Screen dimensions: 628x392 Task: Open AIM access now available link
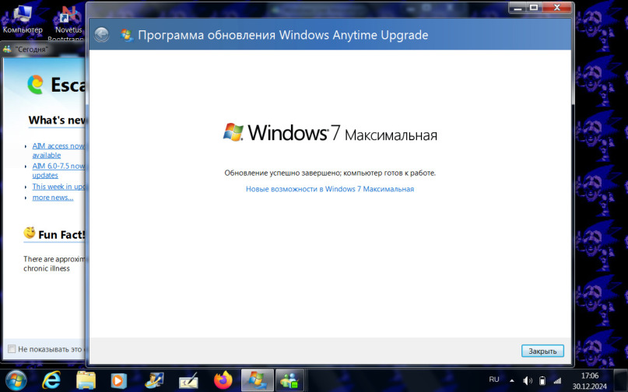click(58, 151)
